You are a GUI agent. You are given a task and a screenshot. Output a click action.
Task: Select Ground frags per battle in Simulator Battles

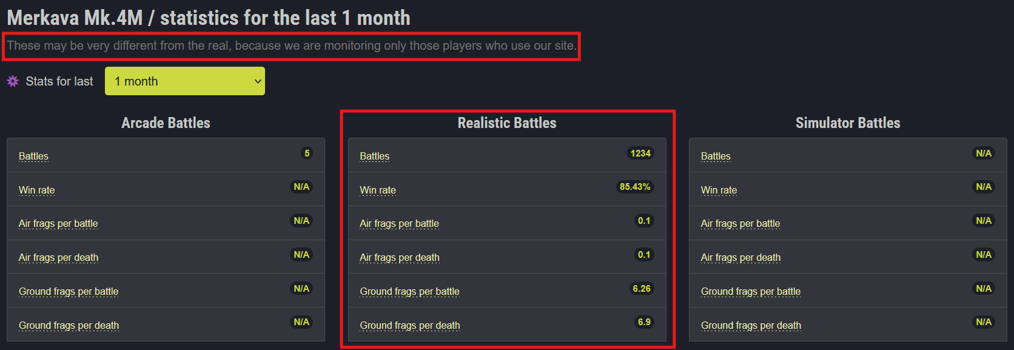point(751,291)
